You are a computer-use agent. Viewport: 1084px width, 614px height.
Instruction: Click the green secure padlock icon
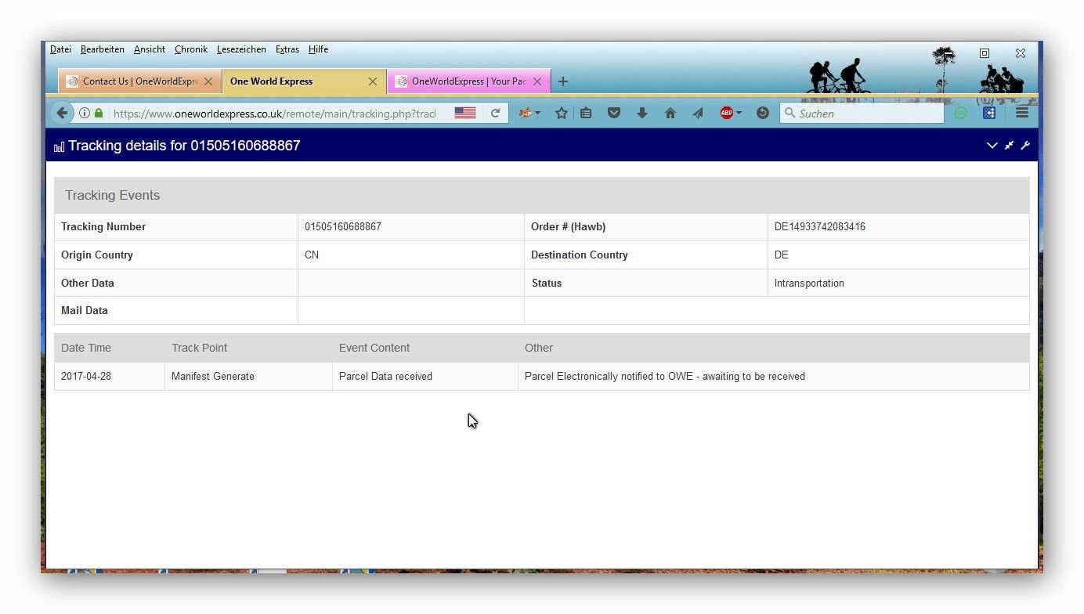click(99, 113)
